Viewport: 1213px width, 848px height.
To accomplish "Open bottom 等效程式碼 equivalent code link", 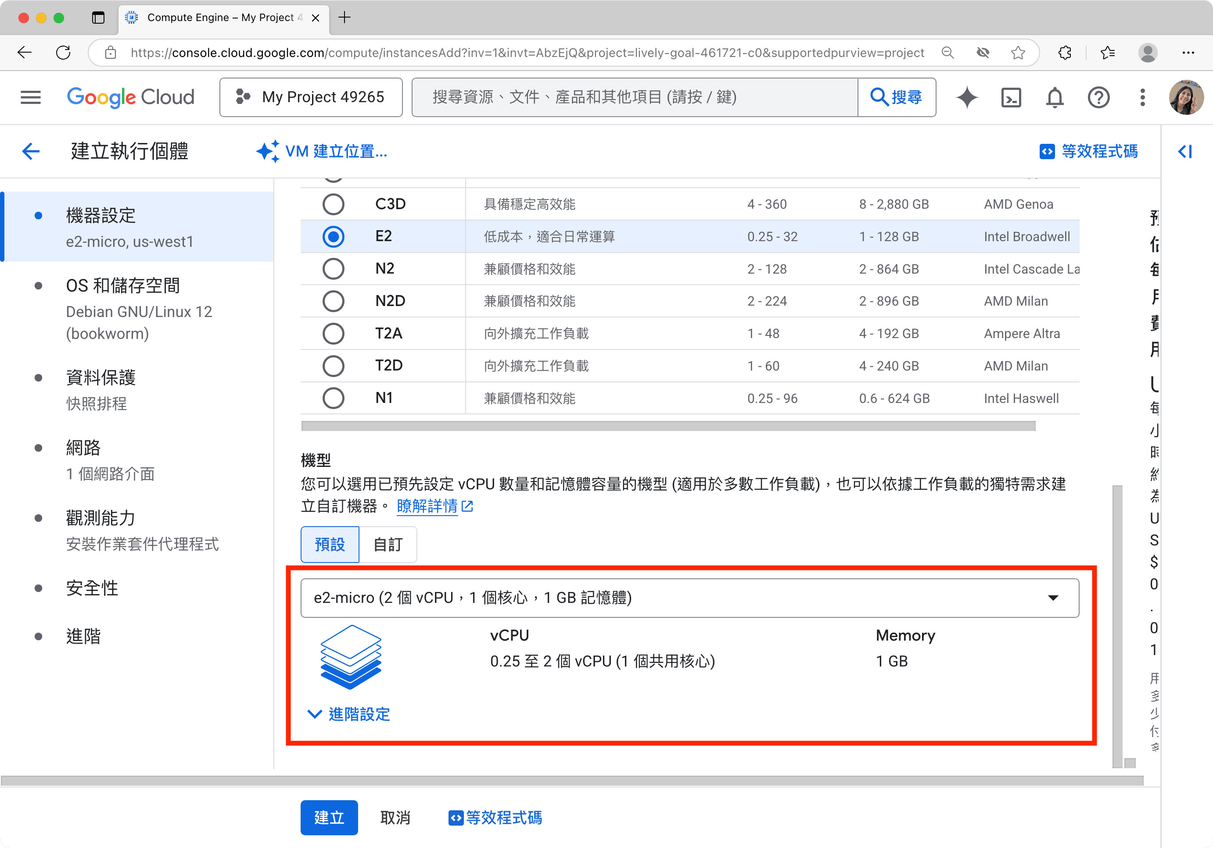I will (495, 818).
